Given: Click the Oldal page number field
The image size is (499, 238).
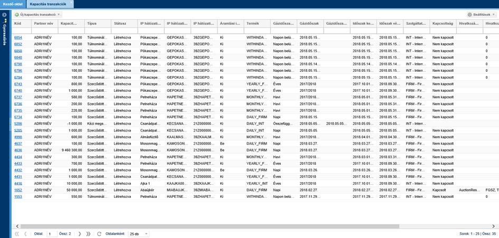Looking at the screenshot, I should coord(52,234).
